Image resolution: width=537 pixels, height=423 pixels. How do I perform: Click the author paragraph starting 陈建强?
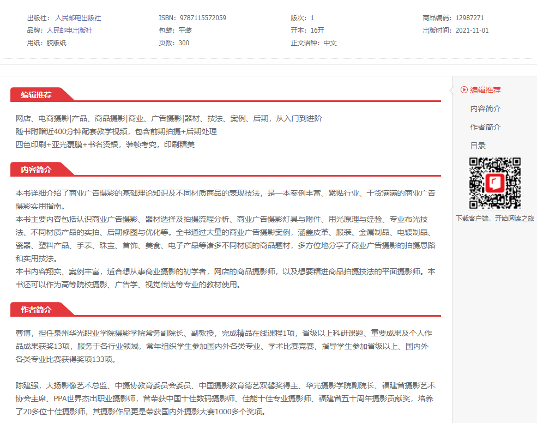(225, 398)
